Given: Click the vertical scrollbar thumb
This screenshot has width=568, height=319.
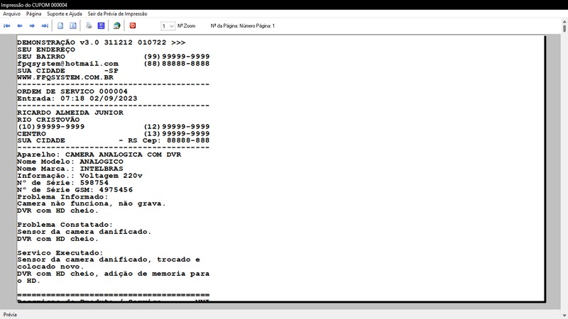Looking at the screenshot, I should [x=564, y=28].
